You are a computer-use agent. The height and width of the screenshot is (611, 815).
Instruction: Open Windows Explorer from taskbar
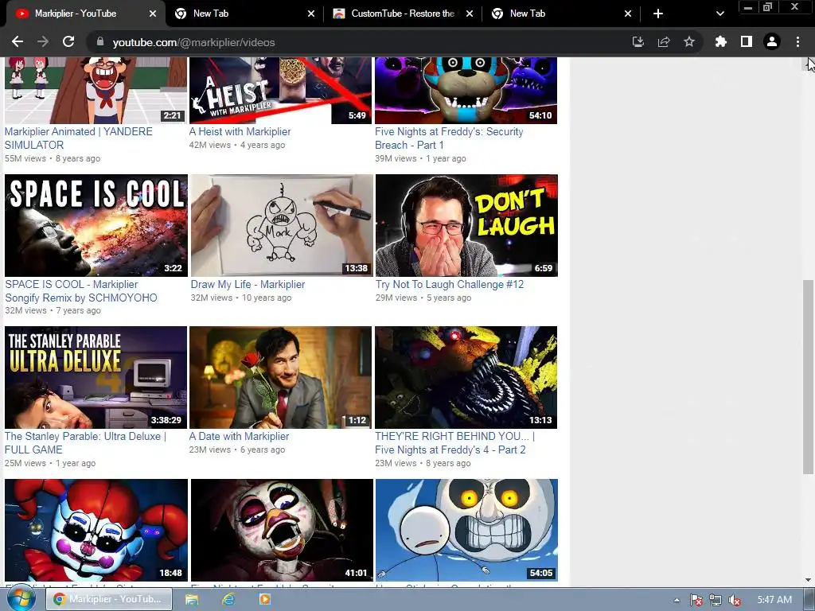tap(192, 600)
